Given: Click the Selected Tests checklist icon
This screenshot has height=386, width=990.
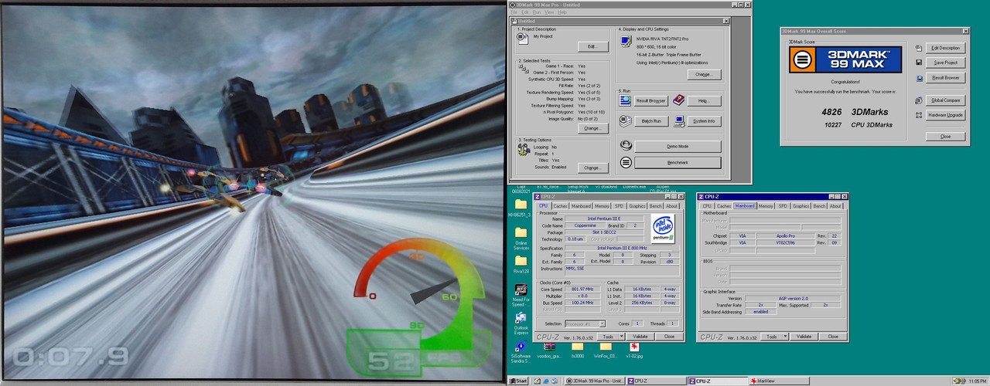Looking at the screenshot, I should (x=524, y=69).
